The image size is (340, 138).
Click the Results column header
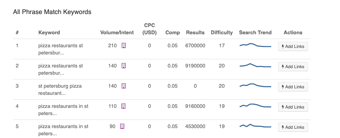point(195,33)
